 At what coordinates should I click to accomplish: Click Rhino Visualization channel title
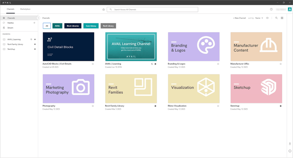[x=177, y=106]
